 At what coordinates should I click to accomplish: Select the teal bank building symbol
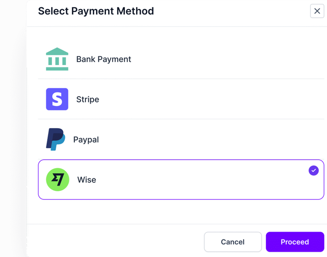[57, 59]
